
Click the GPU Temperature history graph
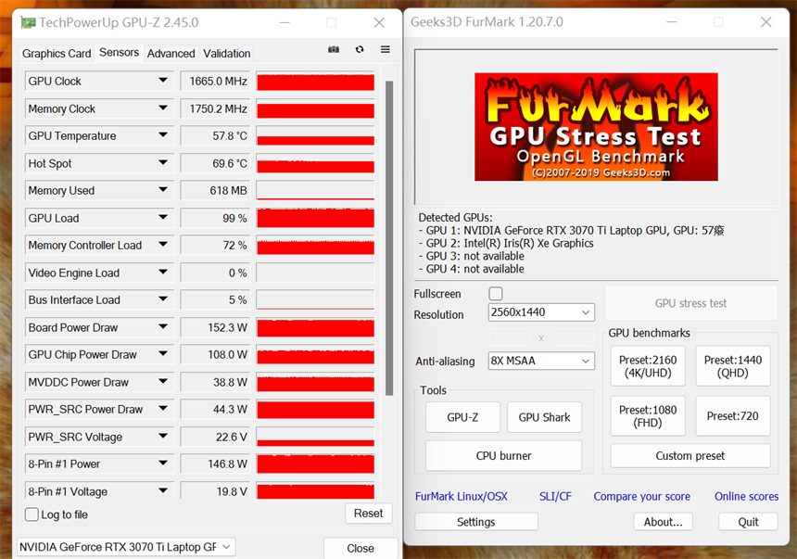316,135
